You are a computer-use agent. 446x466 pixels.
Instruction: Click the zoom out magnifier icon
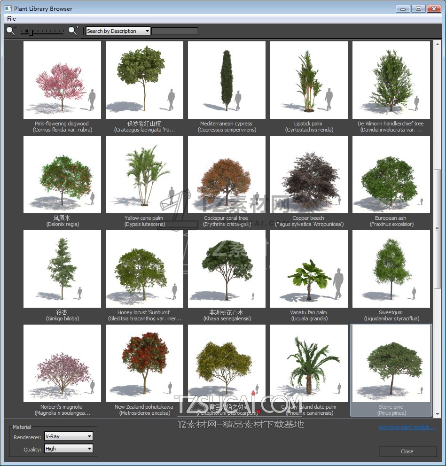pos(11,31)
